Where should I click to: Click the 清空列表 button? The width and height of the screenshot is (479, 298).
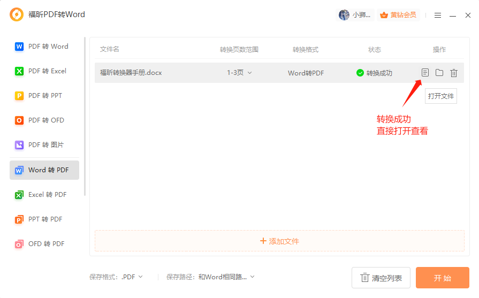click(381, 278)
